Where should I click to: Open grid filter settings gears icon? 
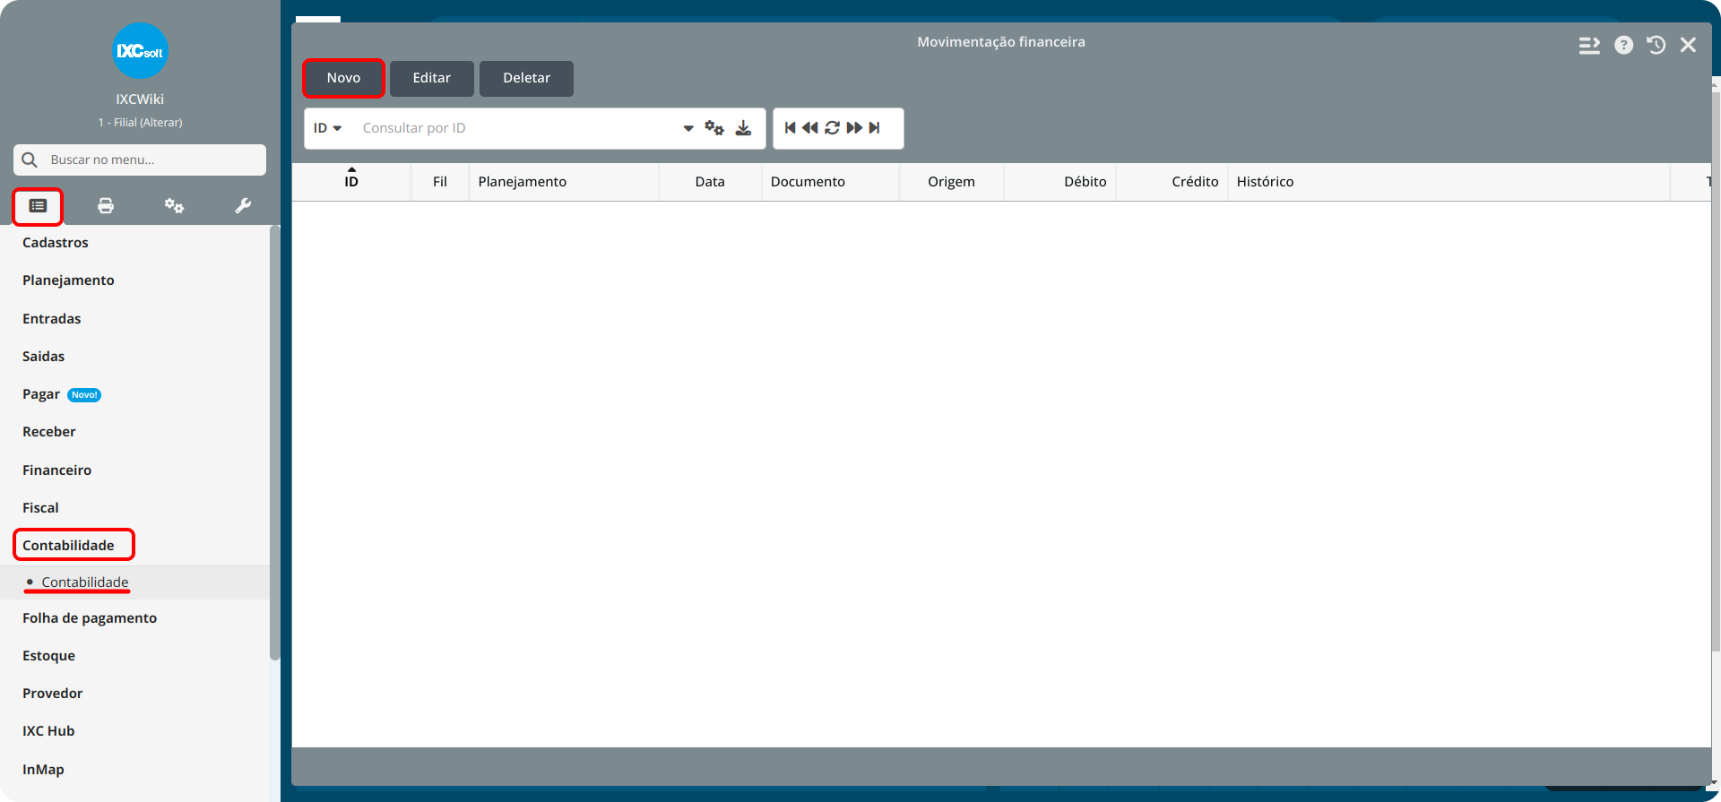[x=714, y=128]
